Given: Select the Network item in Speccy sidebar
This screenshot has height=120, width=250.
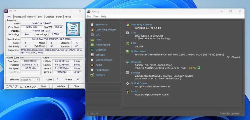Looking at the screenshot, I should click(x=100, y=75).
